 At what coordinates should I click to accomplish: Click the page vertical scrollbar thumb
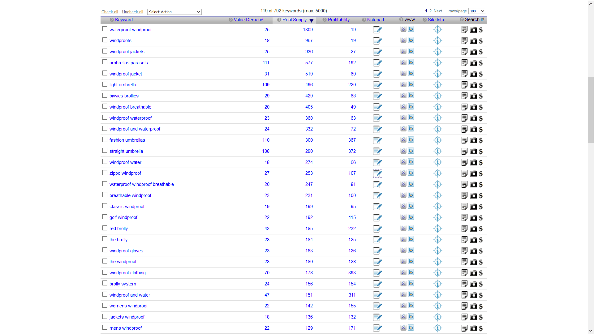click(591, 110)
